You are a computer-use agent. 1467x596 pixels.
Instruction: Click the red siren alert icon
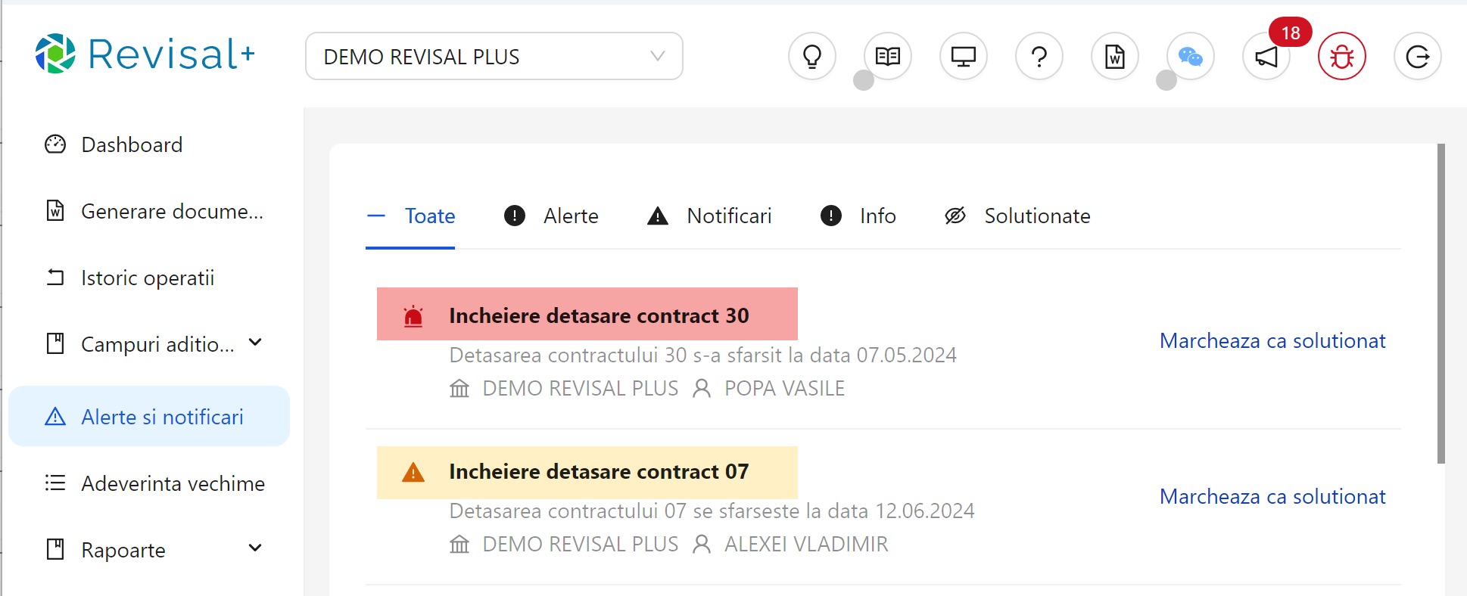click(413, 315)
